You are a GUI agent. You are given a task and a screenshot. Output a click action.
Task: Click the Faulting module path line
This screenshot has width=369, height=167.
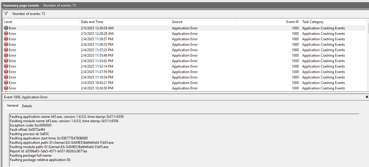(x=59, y=147)
